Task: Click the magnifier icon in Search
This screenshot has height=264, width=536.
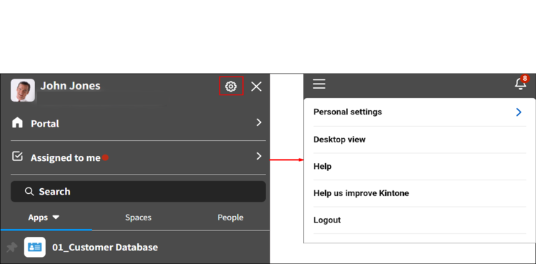Action: point(29,192)
